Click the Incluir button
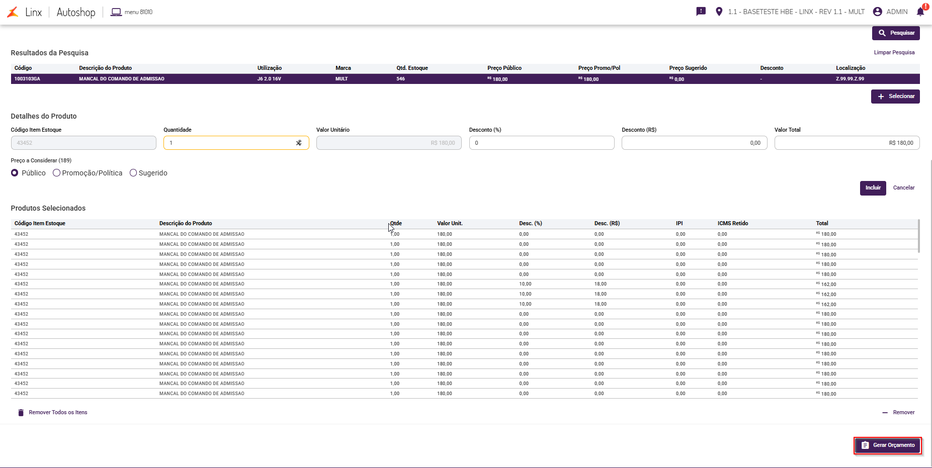The width and height of the screenshot is (932, 468). click(x=873, y=188)
